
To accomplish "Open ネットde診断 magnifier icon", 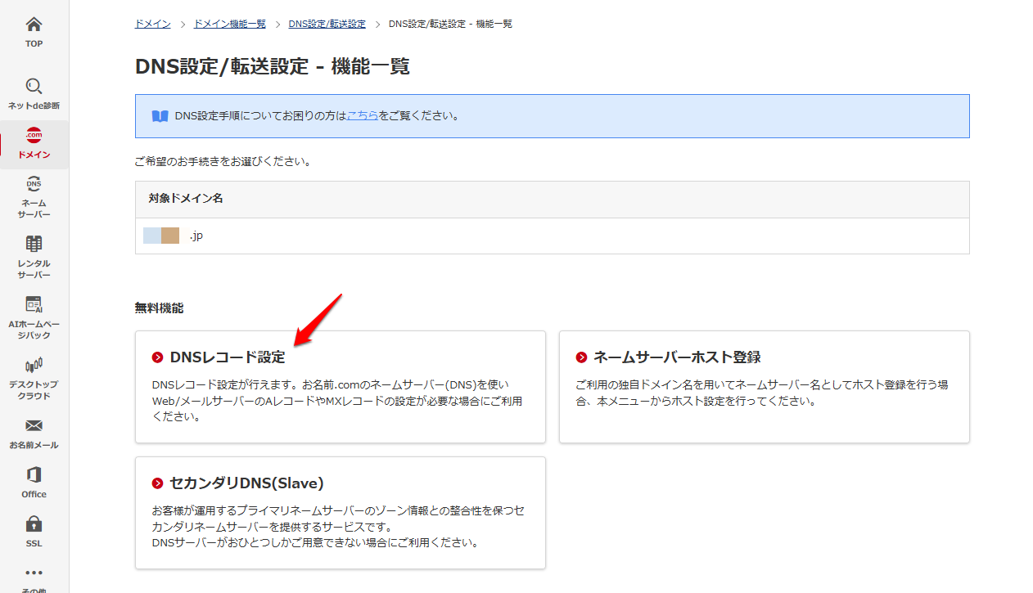I will click(34, 86).
